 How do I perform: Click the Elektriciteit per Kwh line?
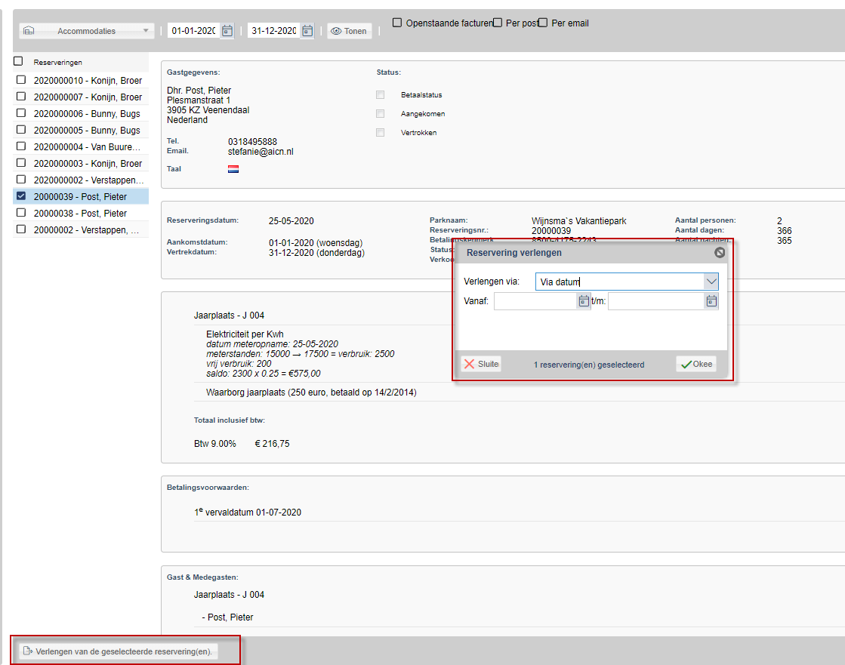point(245,334)
